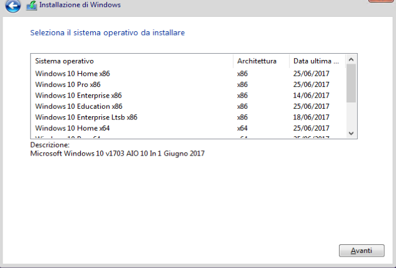Select Windows 10 Pro x86 row
The width and height of the screenshot is (396, 268).
[188, 84]
